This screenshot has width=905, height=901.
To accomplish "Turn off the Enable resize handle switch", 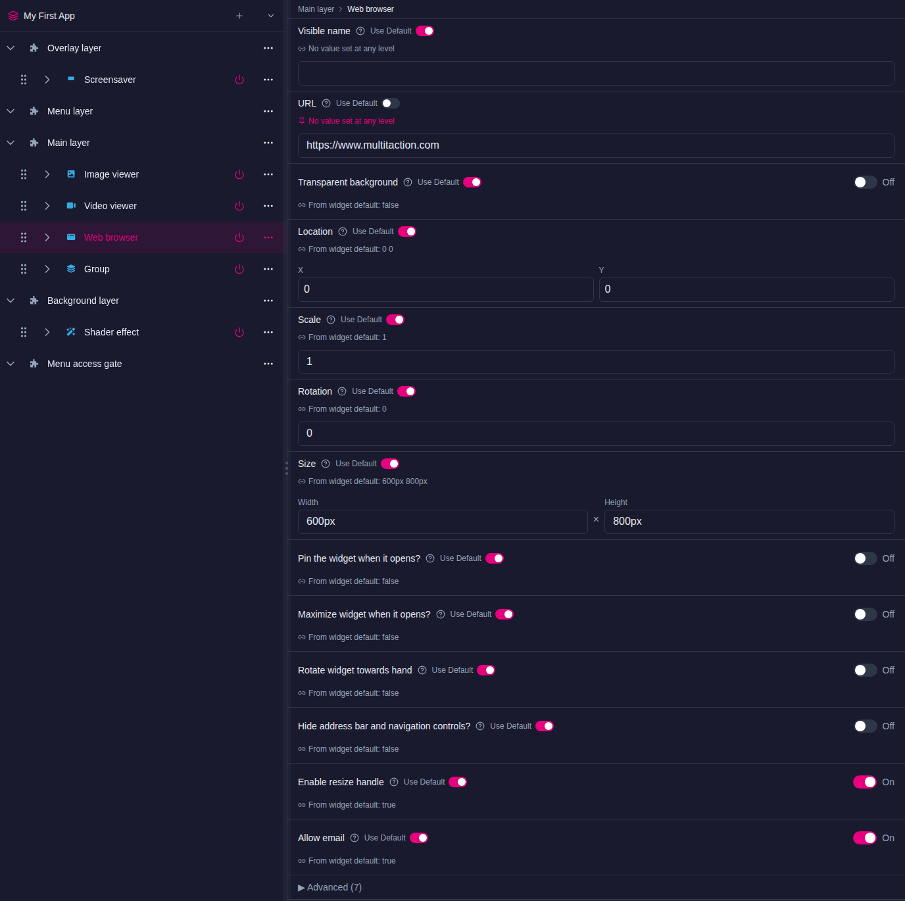I will pos(866,782).
